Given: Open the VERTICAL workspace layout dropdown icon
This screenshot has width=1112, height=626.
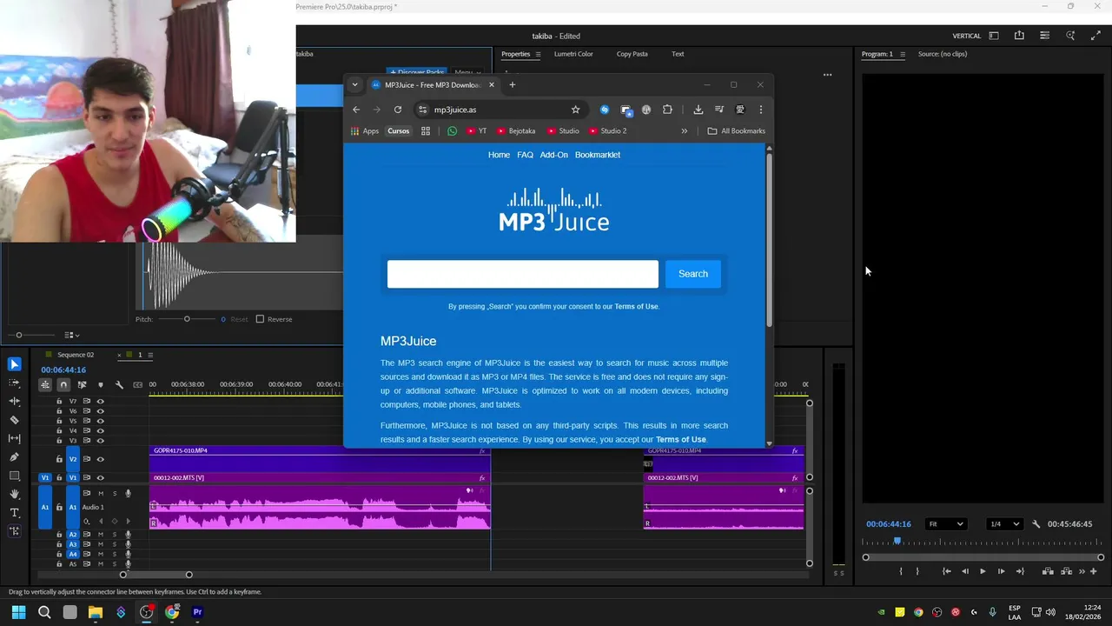Looking at the screenshot, I should click(994, 36).
